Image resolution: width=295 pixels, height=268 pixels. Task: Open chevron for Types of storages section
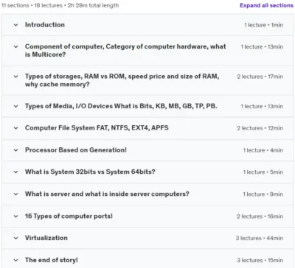click(x=15, y=77)
